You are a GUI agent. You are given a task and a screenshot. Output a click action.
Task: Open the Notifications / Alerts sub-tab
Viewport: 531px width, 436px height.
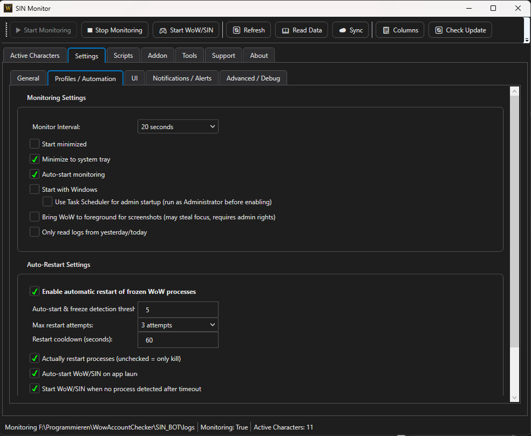[x=182, y=78]
